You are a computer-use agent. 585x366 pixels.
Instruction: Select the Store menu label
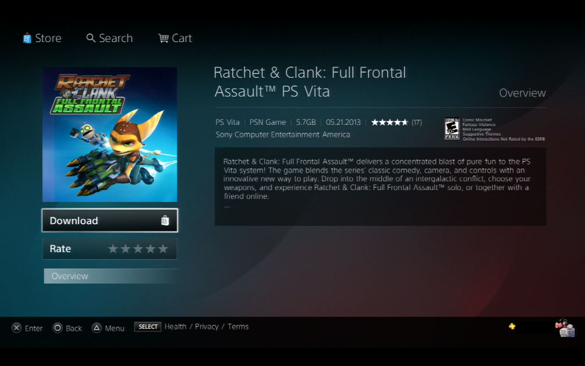click(48, 38)
